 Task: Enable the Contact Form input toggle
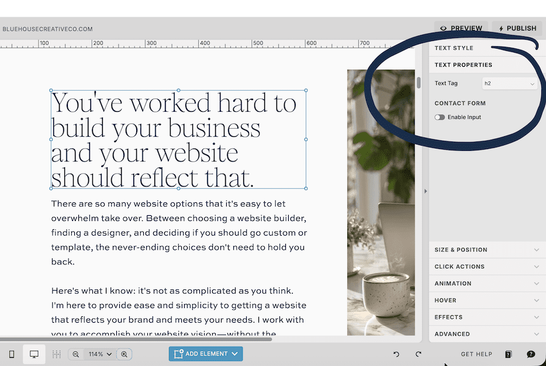click(440, 118)
